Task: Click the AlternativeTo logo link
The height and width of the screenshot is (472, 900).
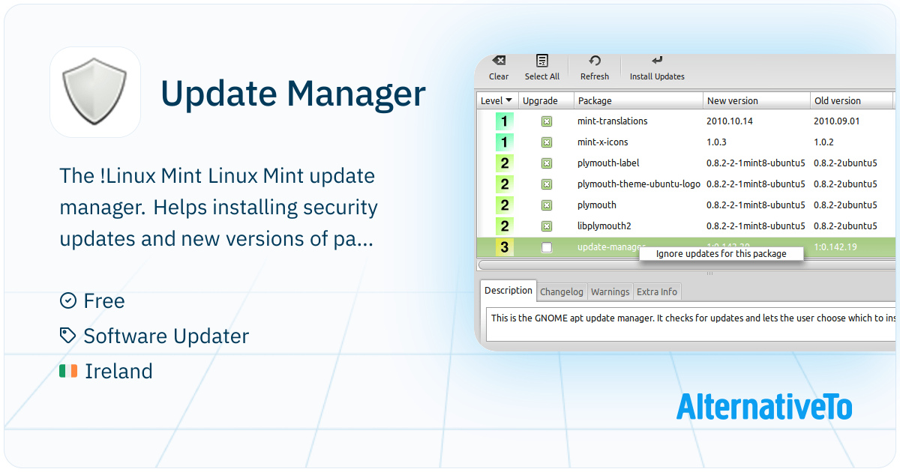Action: (x=764, y=406)
